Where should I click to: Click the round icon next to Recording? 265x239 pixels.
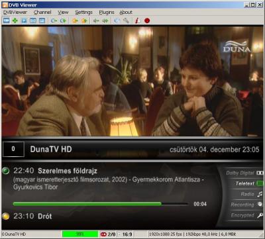tap(260, 205)
